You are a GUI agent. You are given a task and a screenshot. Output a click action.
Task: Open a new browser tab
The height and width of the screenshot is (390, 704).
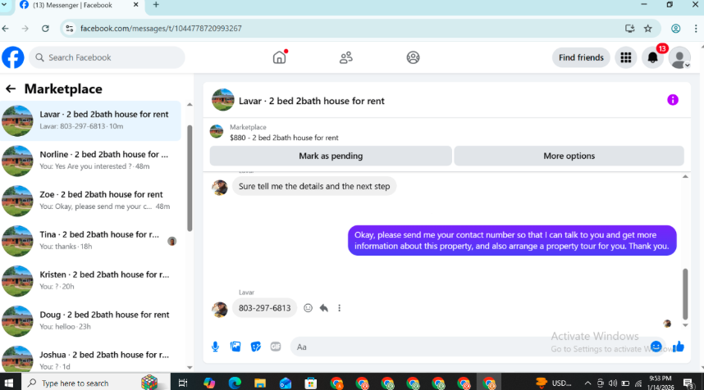click(156, 5)
